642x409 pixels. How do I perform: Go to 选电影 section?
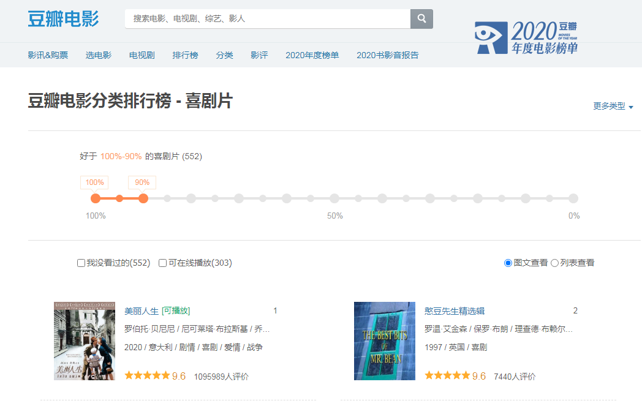pyautogui.click(x=98, y=55)
